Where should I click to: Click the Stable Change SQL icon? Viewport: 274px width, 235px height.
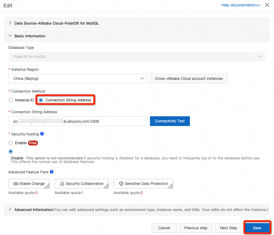click(x=16, y=184)
